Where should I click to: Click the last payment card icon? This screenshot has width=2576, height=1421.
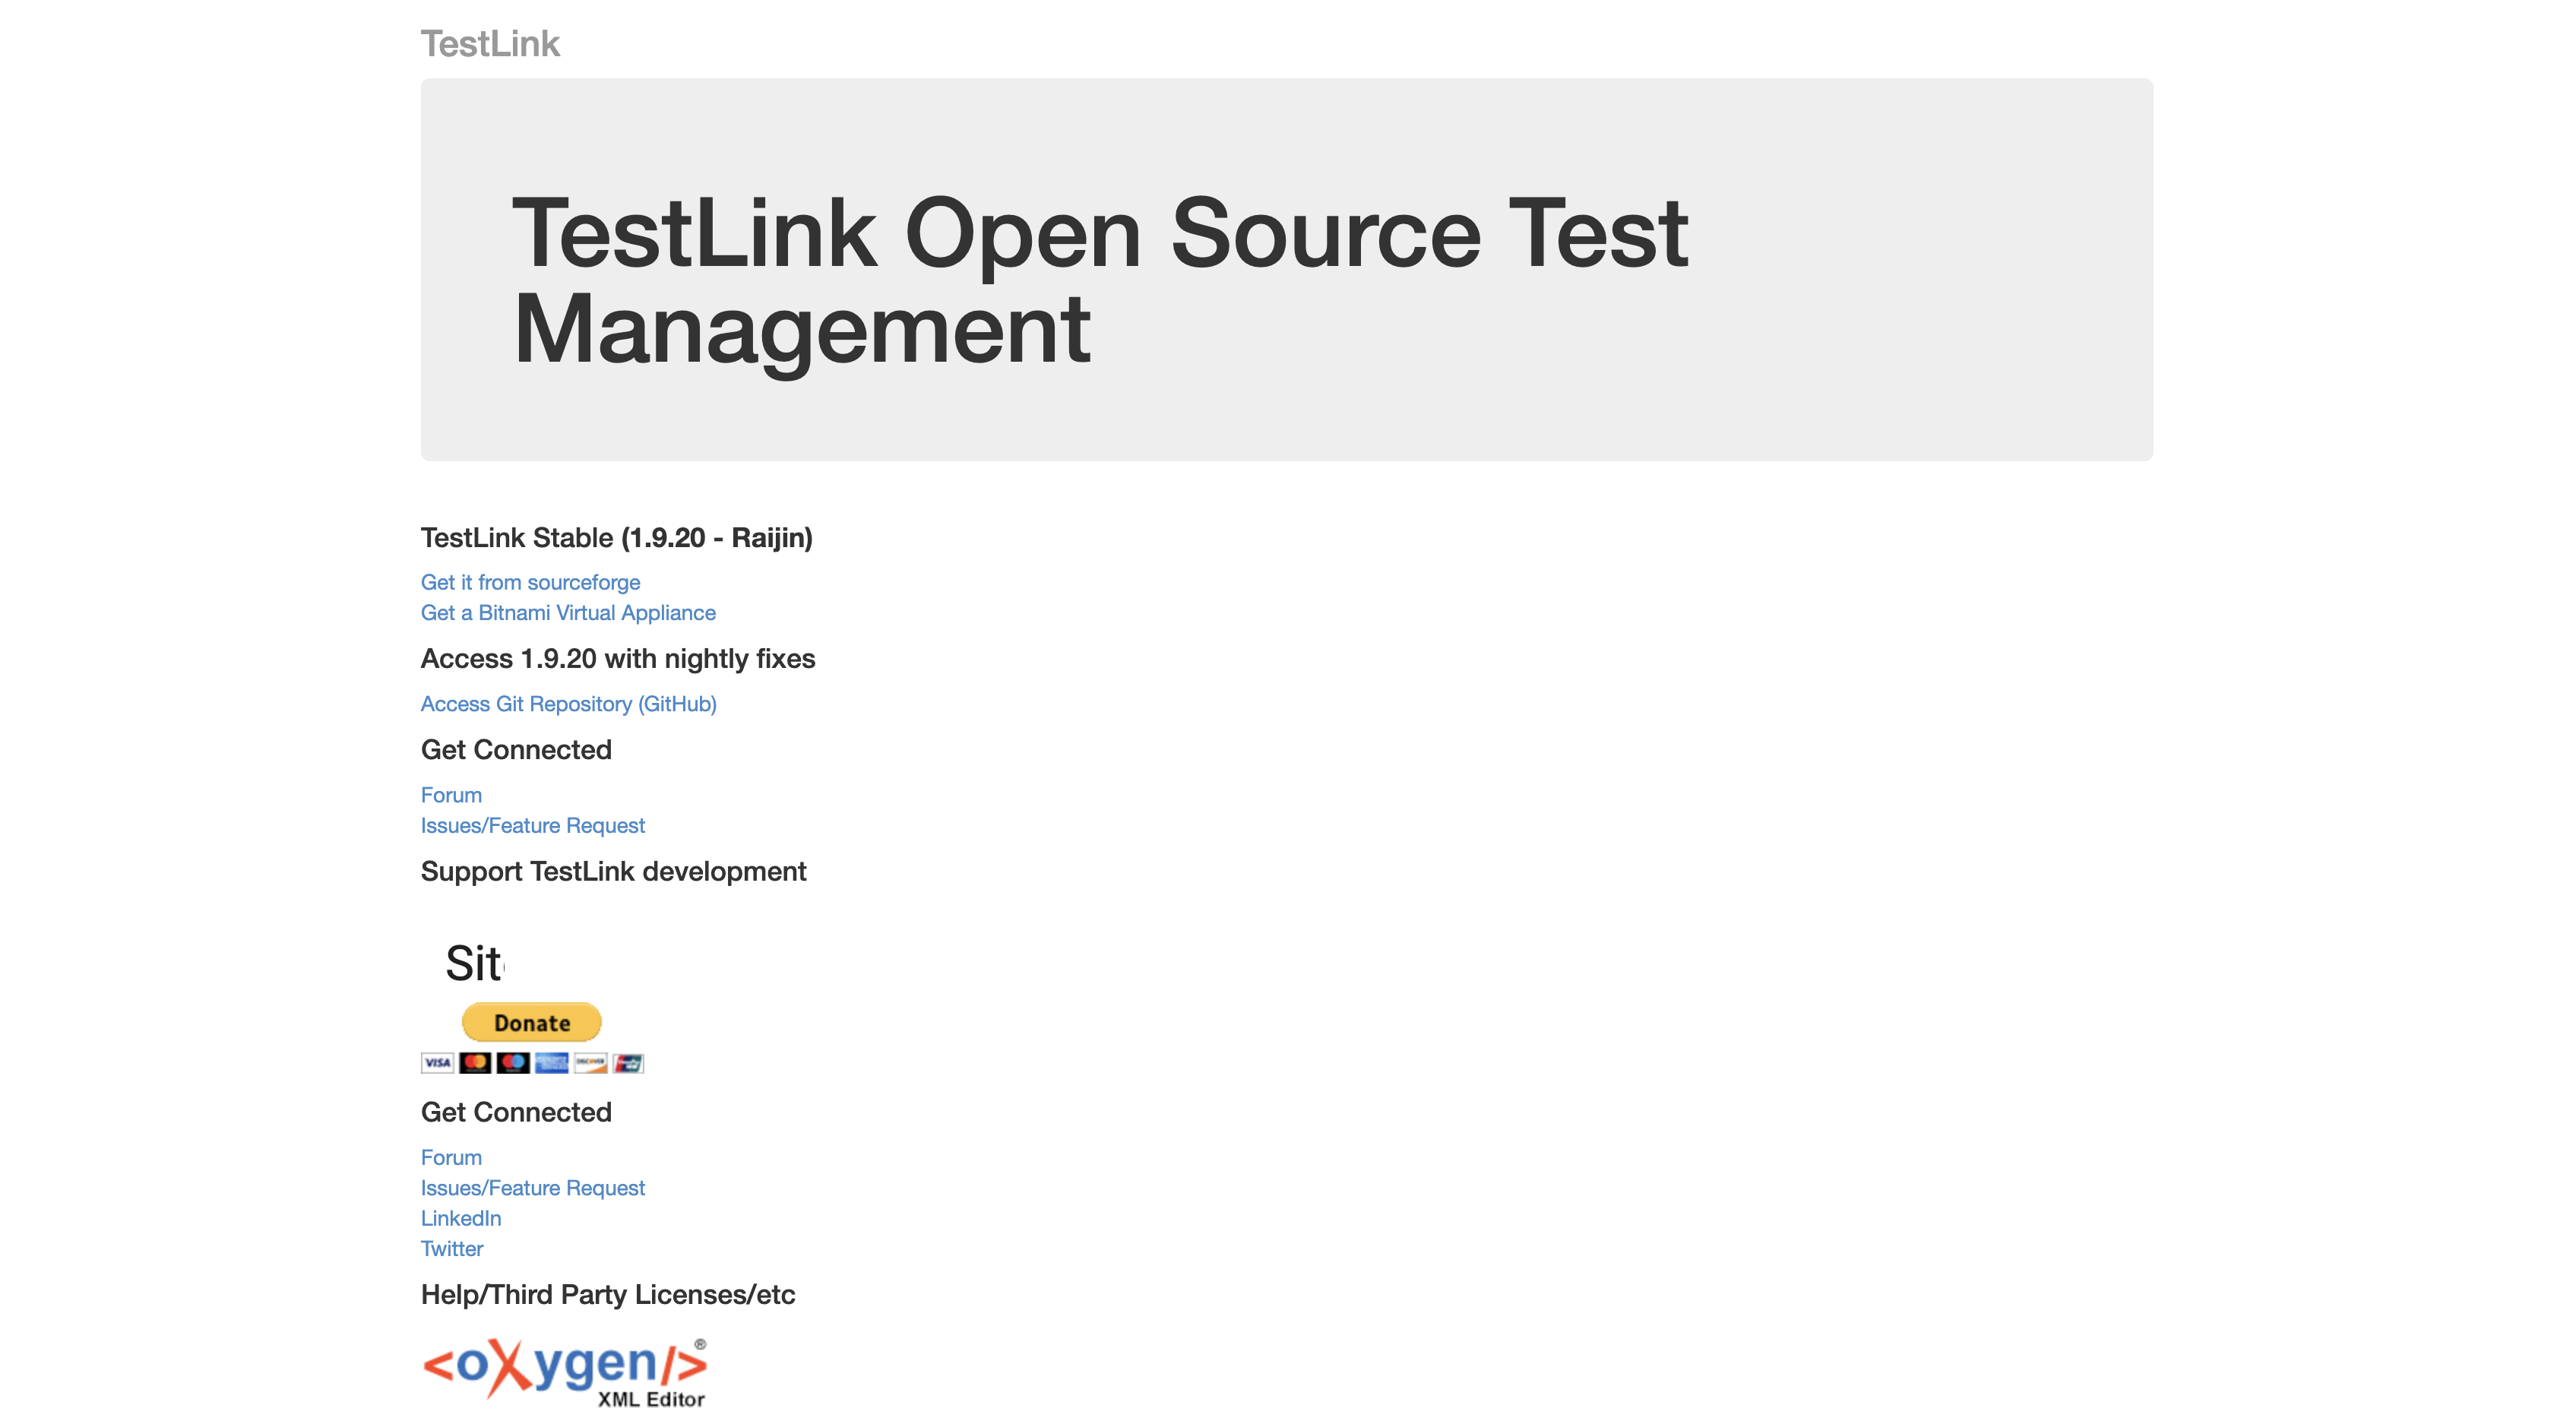tap(627, 1064)
